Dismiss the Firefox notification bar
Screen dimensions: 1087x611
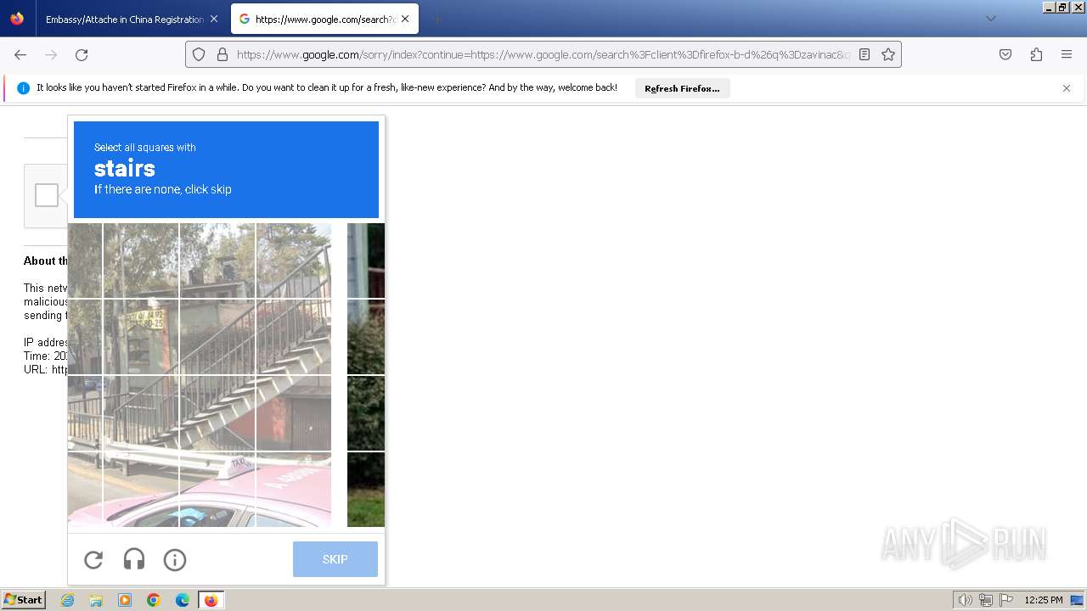point(1067,88)
